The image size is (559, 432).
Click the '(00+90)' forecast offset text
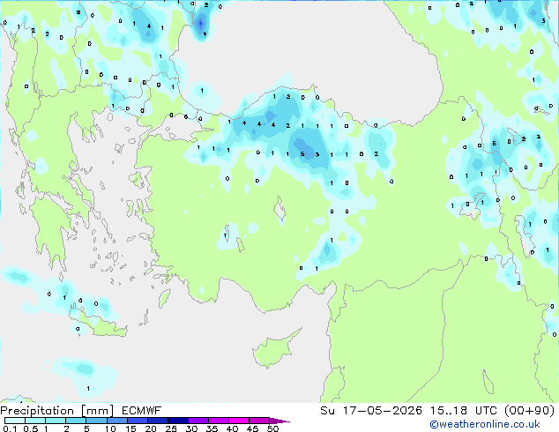tap(530, 411)
